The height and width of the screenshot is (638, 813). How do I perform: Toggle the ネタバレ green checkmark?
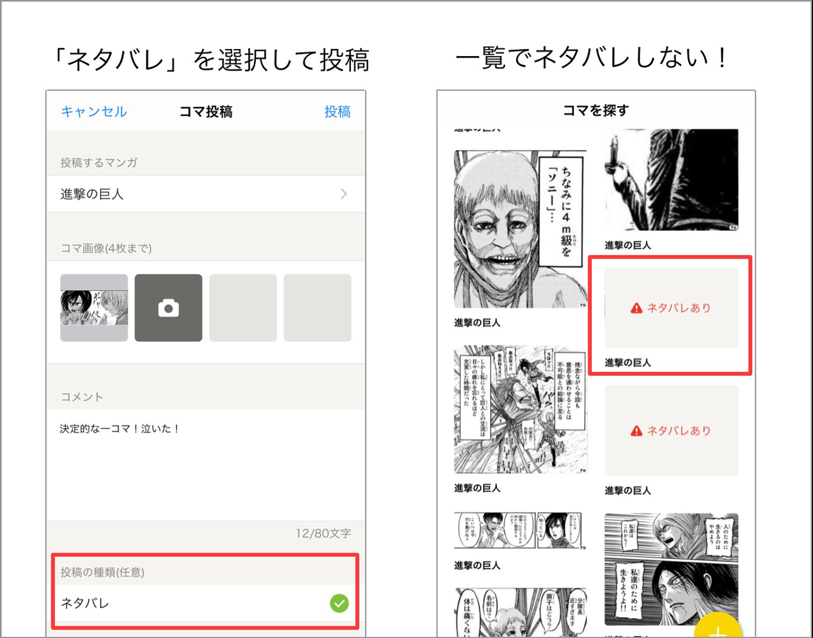point(340,603)
